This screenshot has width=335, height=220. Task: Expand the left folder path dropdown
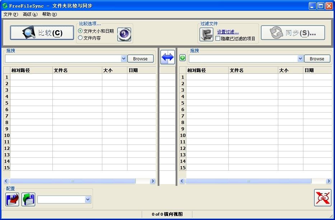(x=124, y=58)
